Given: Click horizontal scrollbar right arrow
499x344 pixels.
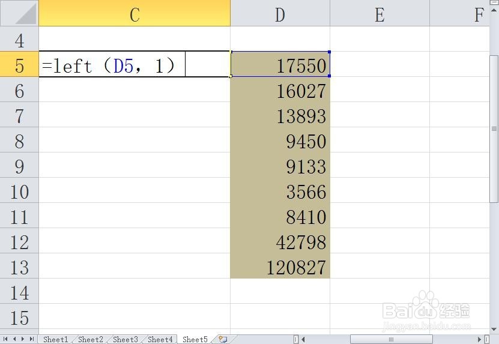Looking at the screenshot, I should 480,340.
